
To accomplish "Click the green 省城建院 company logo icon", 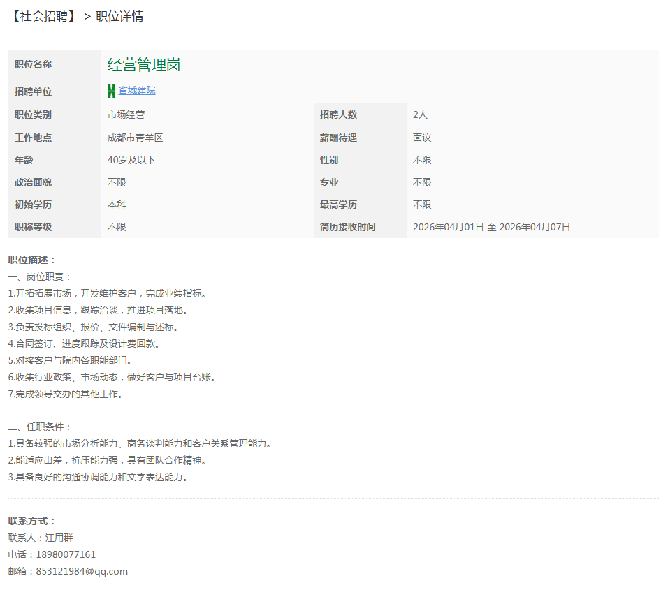I will (110, 91).
